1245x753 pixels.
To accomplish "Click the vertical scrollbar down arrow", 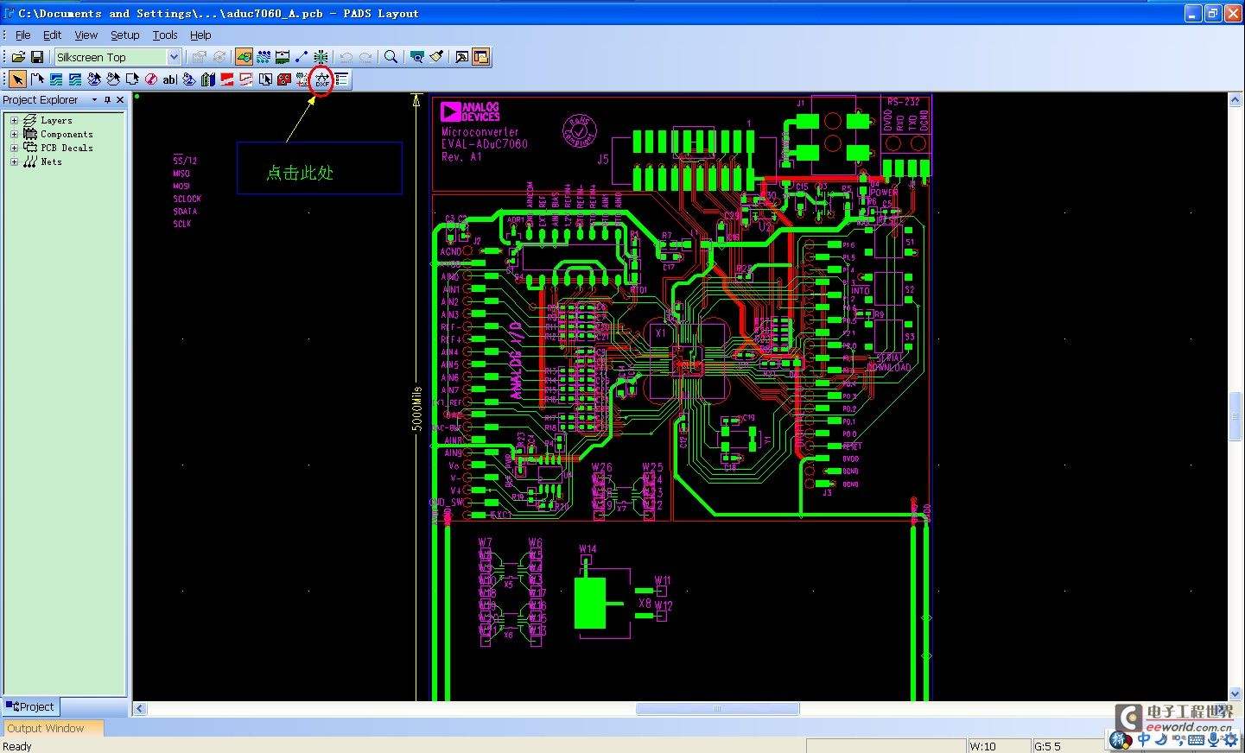I will [x=1235, y=693].
